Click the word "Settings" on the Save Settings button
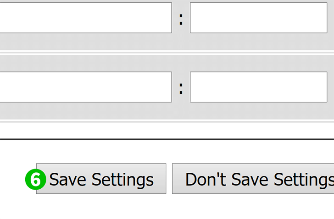Image resolution: width=334 pixels, height=219 pixels. [x=122, y=181]
